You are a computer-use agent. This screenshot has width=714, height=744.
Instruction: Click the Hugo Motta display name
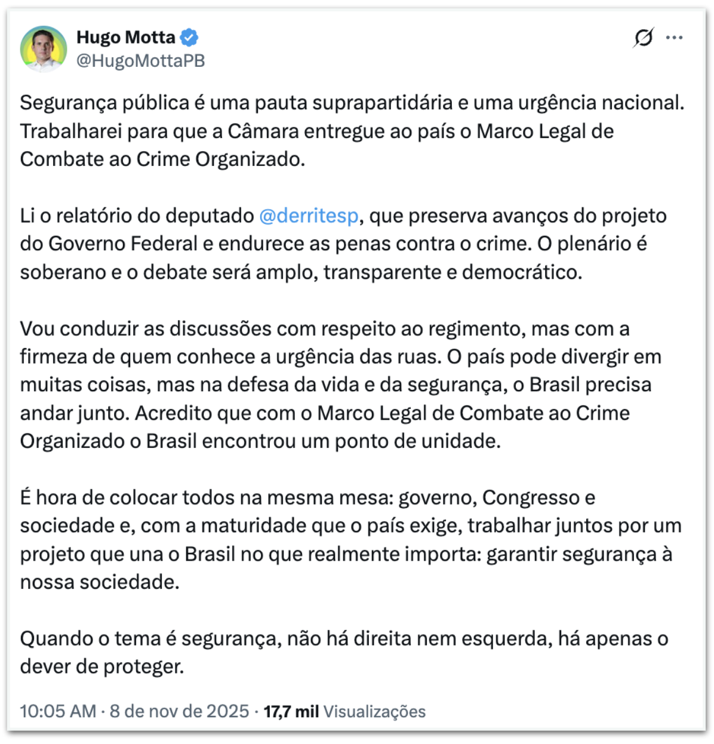pos(126,38)
